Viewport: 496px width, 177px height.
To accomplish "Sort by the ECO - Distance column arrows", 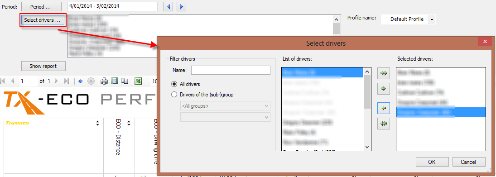I will tap(129, 123).
